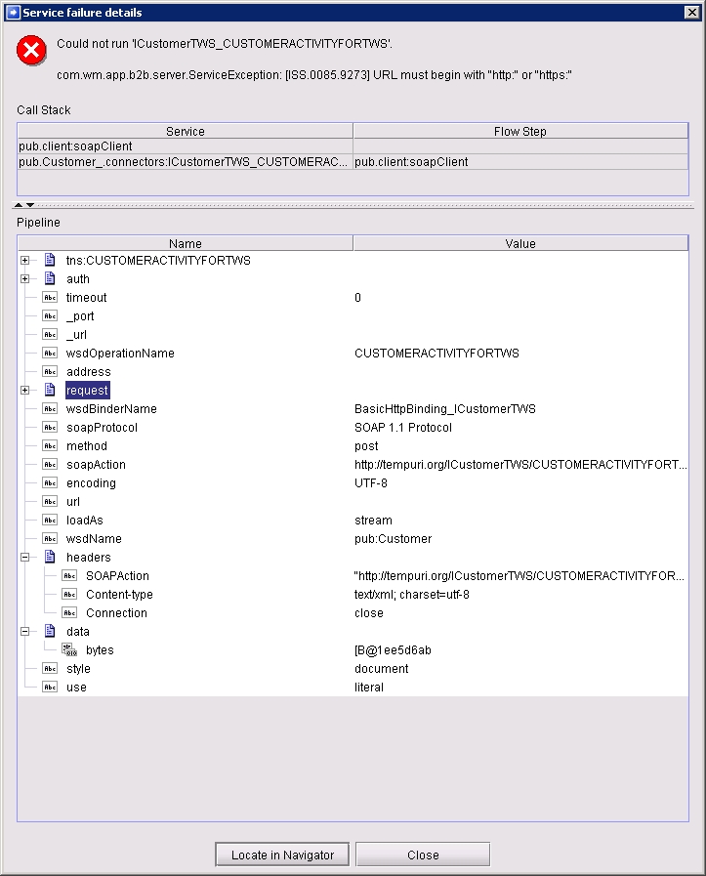Click the Service column header in Call Stack
This screenshot has height=876, width=706.
[186, 131]
